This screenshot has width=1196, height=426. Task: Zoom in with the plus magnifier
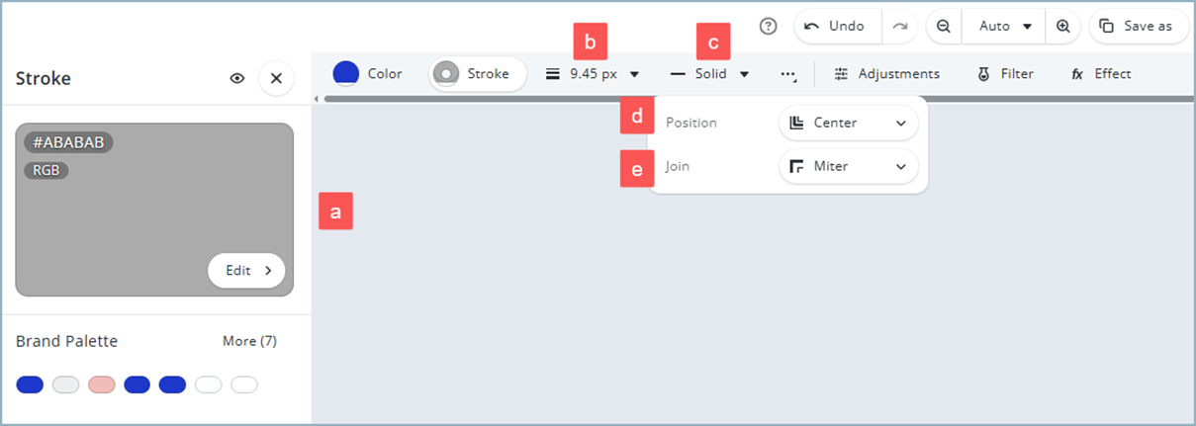(1062, 27)
